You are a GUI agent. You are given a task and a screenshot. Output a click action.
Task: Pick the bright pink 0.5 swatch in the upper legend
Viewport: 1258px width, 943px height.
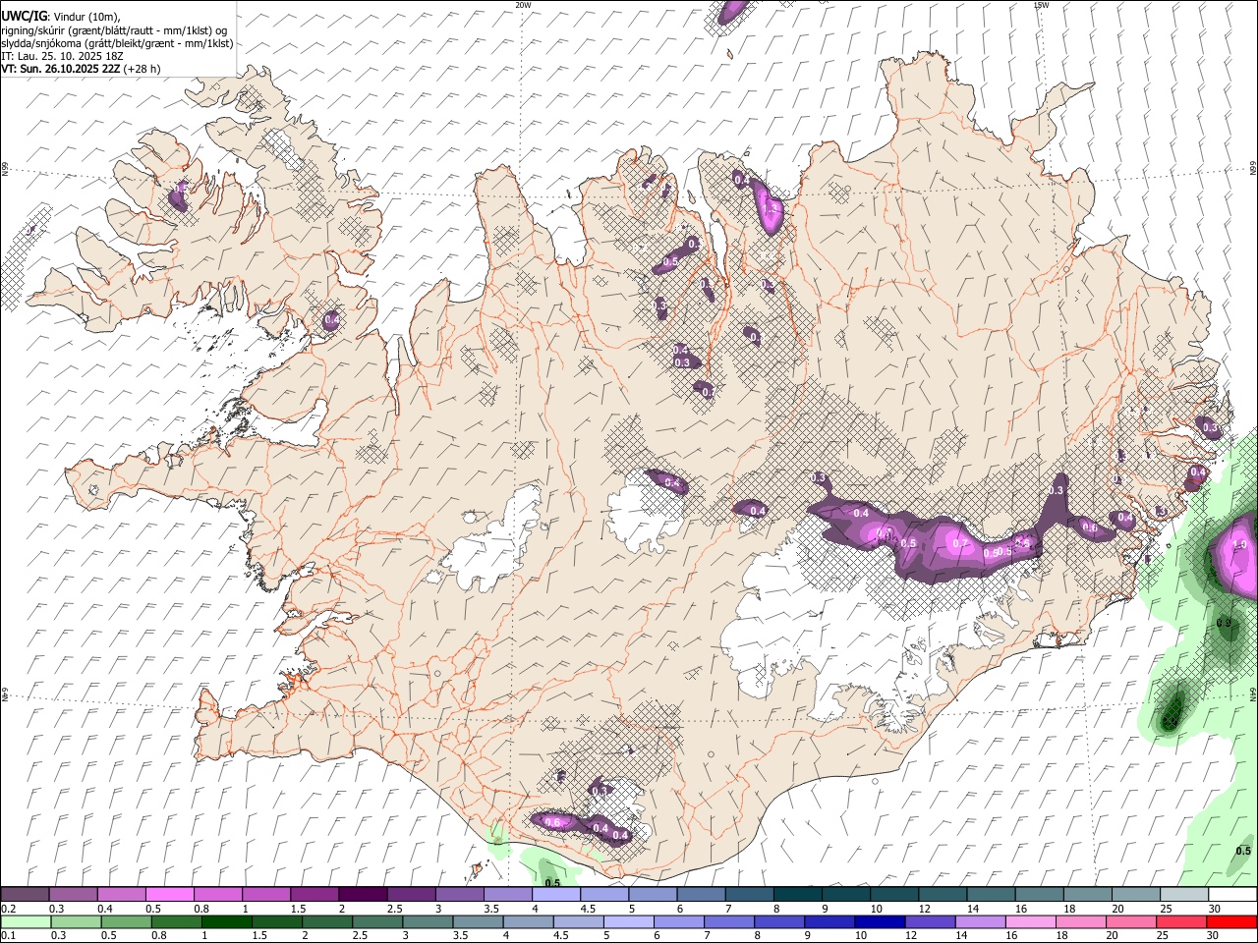pos(170,895)
